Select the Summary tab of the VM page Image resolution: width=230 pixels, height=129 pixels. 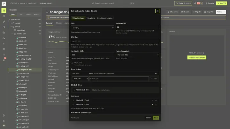(x=50, y=23)
